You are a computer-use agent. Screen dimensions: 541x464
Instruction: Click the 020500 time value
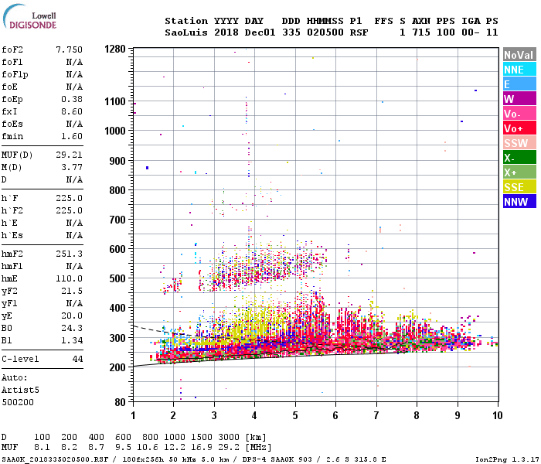point(325,32)
